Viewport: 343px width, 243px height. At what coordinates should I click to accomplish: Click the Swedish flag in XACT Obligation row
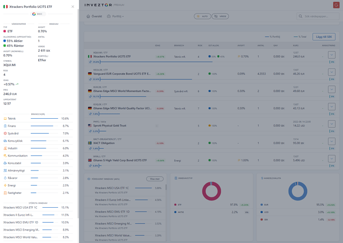click(89, 143)
